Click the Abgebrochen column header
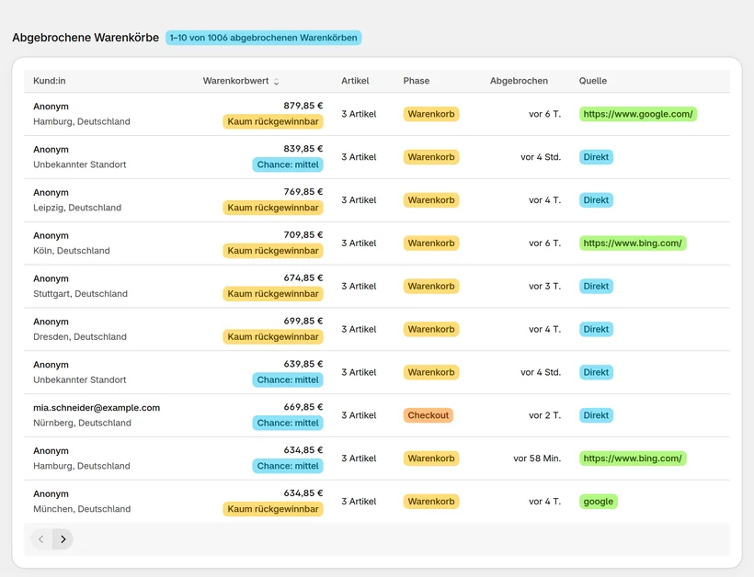The image size is (754, 577). coord(519,81)
